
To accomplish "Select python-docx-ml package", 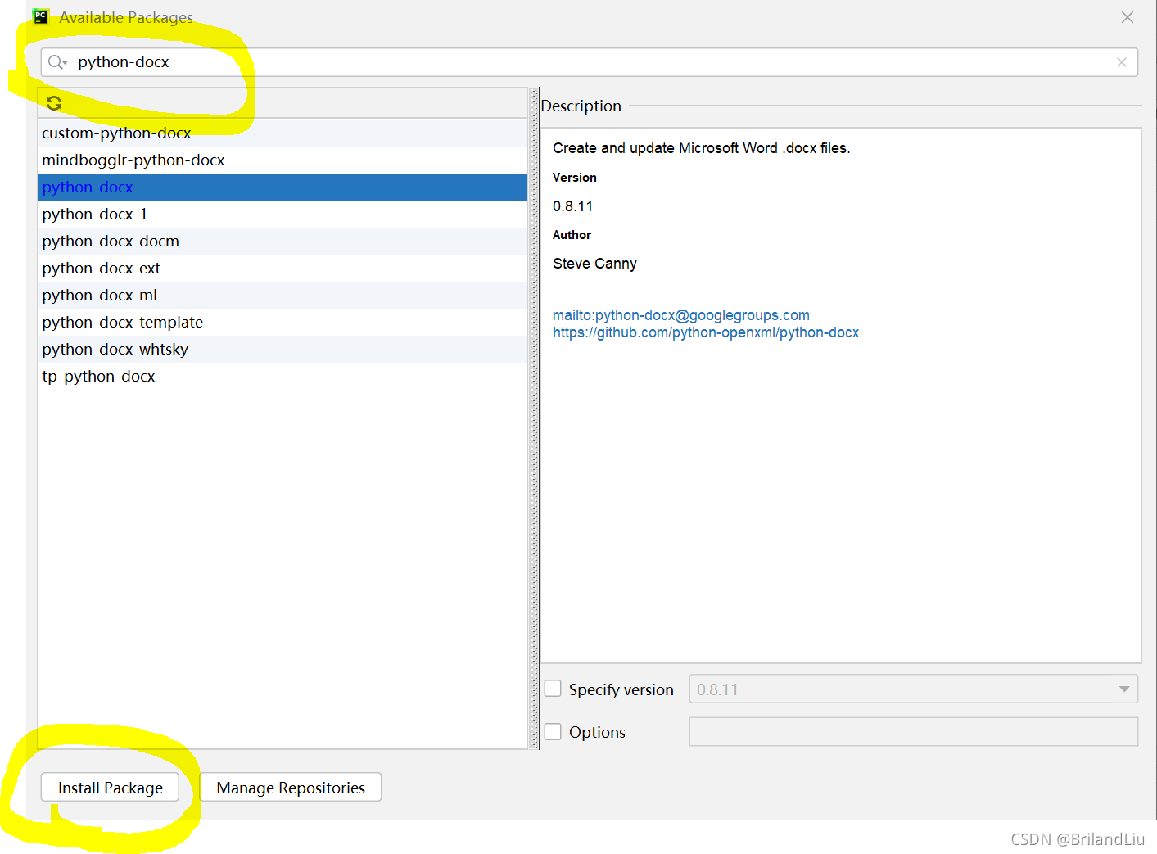I will [x=282, y=295].
